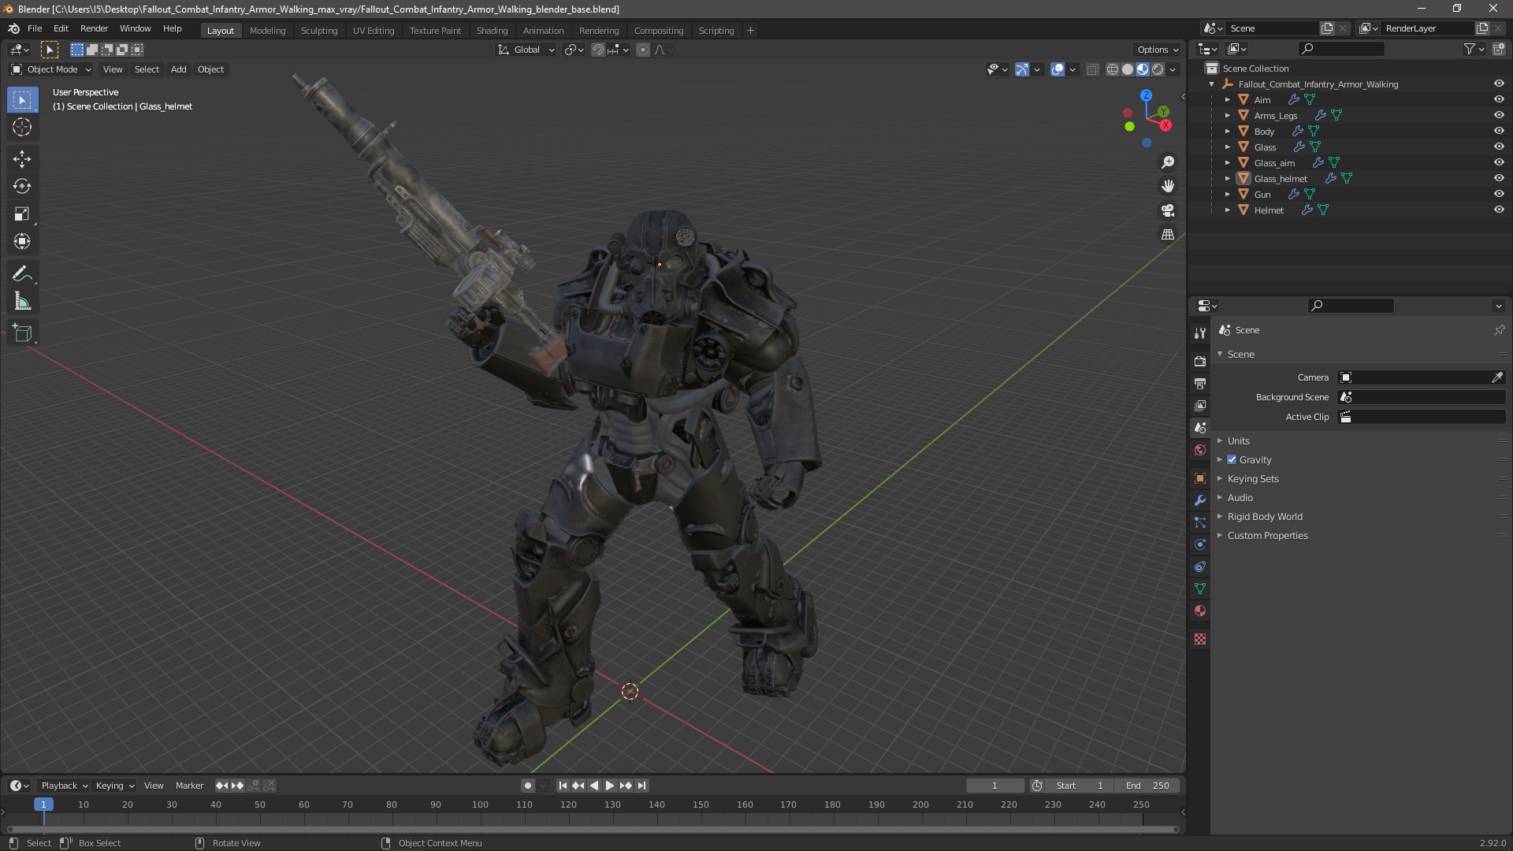This screenshot has height=851, width=1513.
Task: Expand the Audio panel
Action: click(1240, 497)
